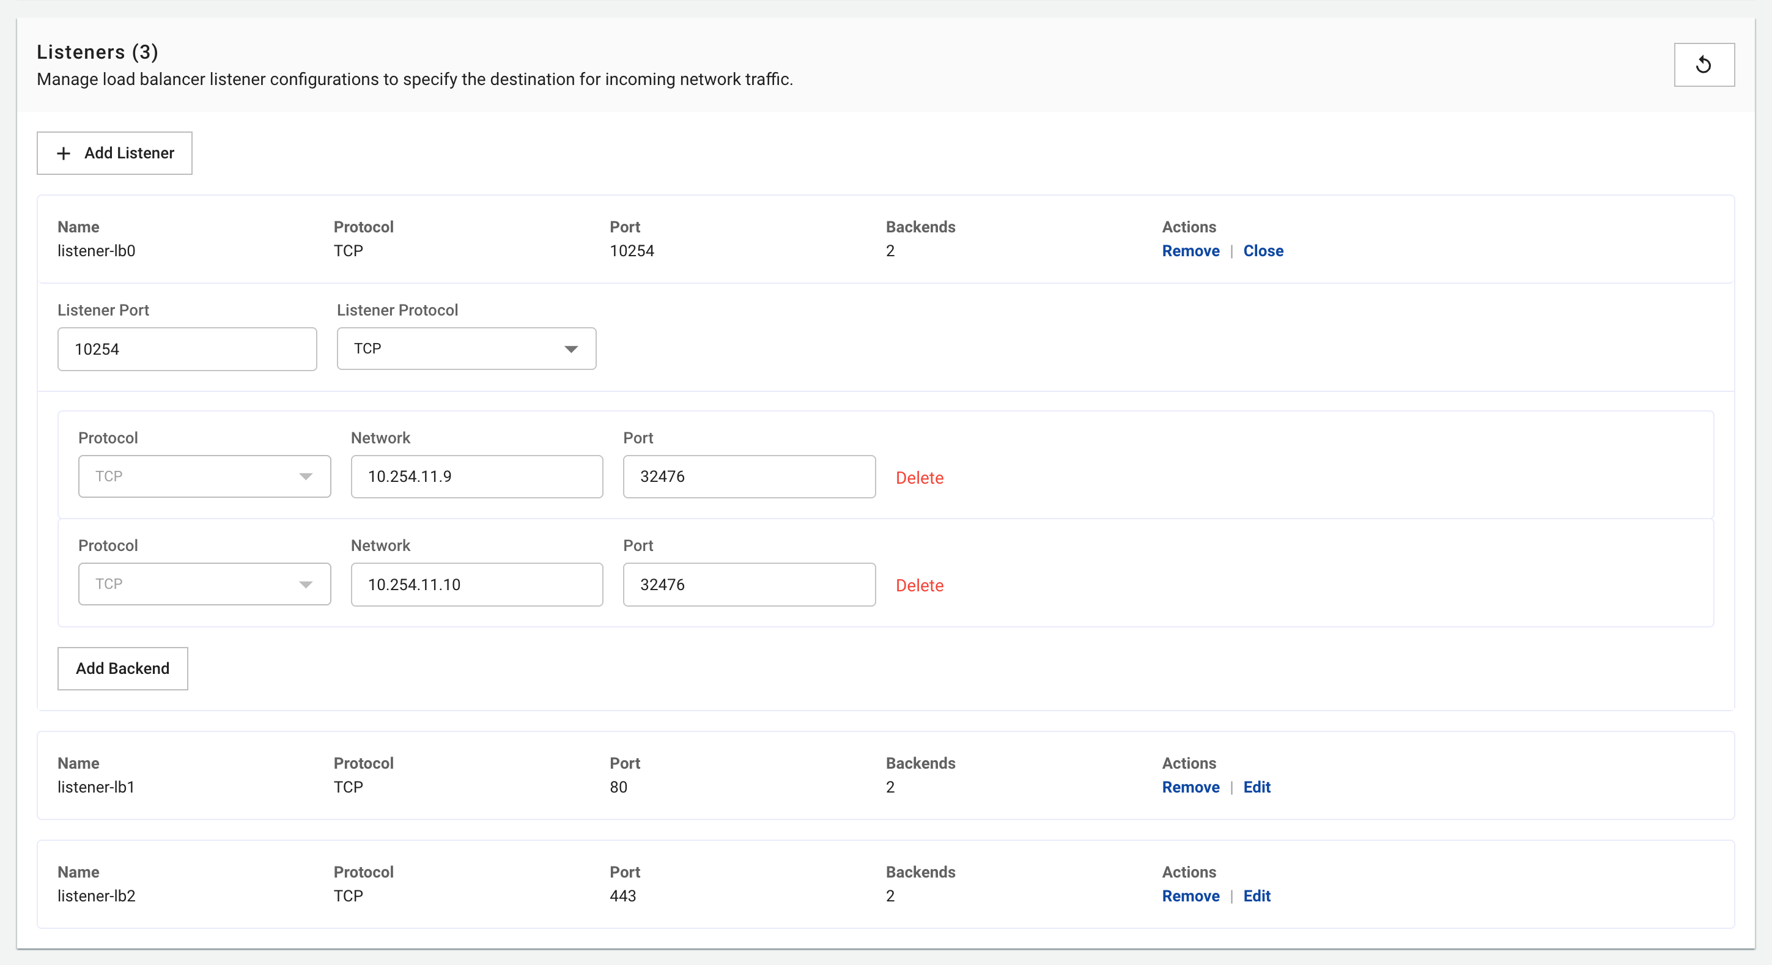Remove listener-lb0

tap(1190, 251)
